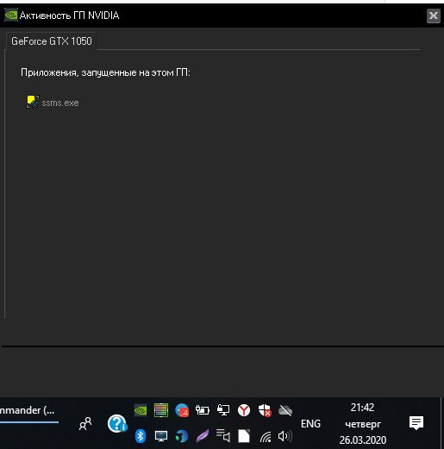The image size is (444, 449).
Task: Open Windows Security shield tray icon
Action: point(265,410)
